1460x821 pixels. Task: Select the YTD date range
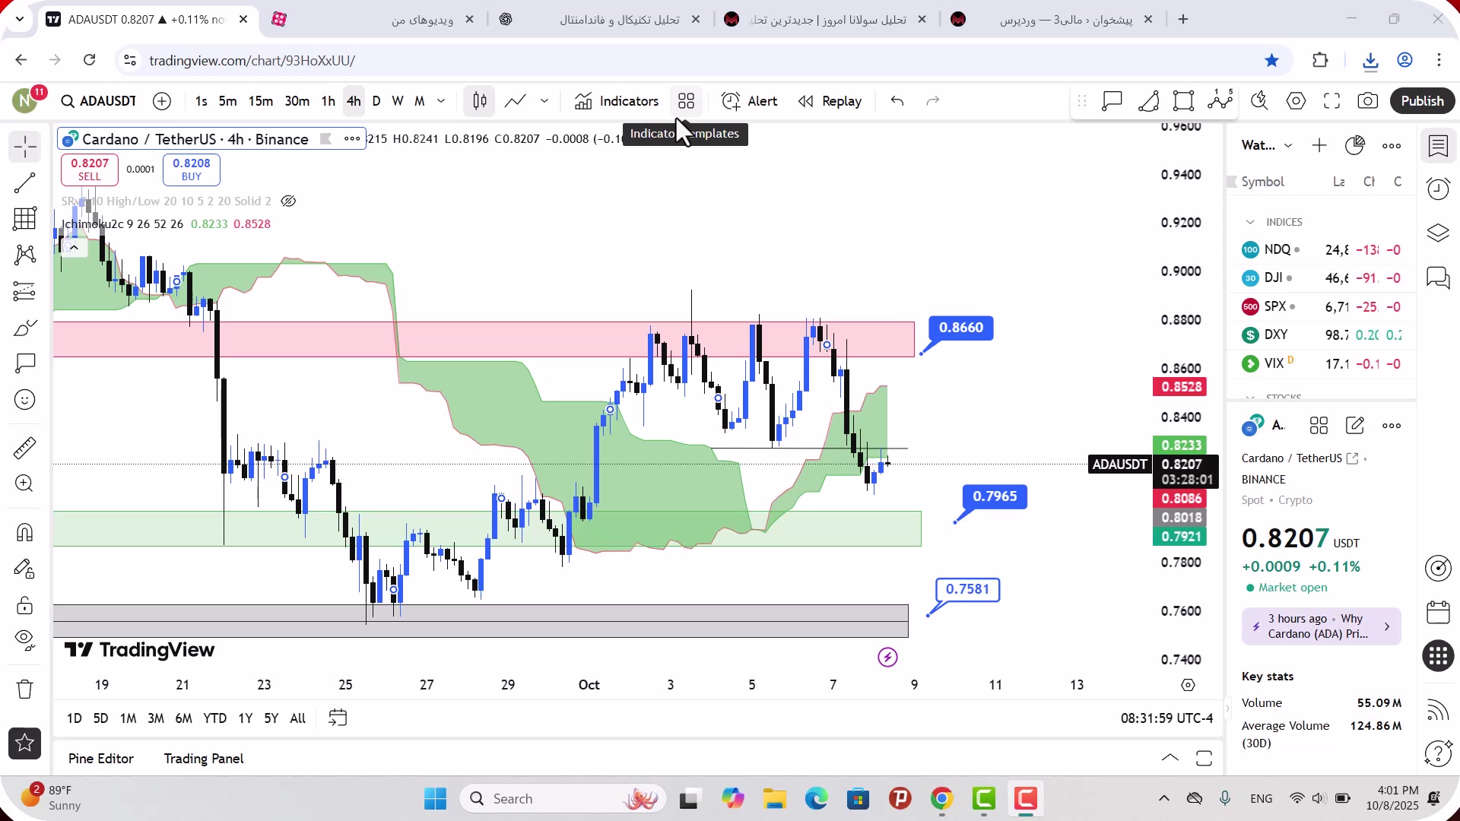pyautogui.click(x=214, y=718)
